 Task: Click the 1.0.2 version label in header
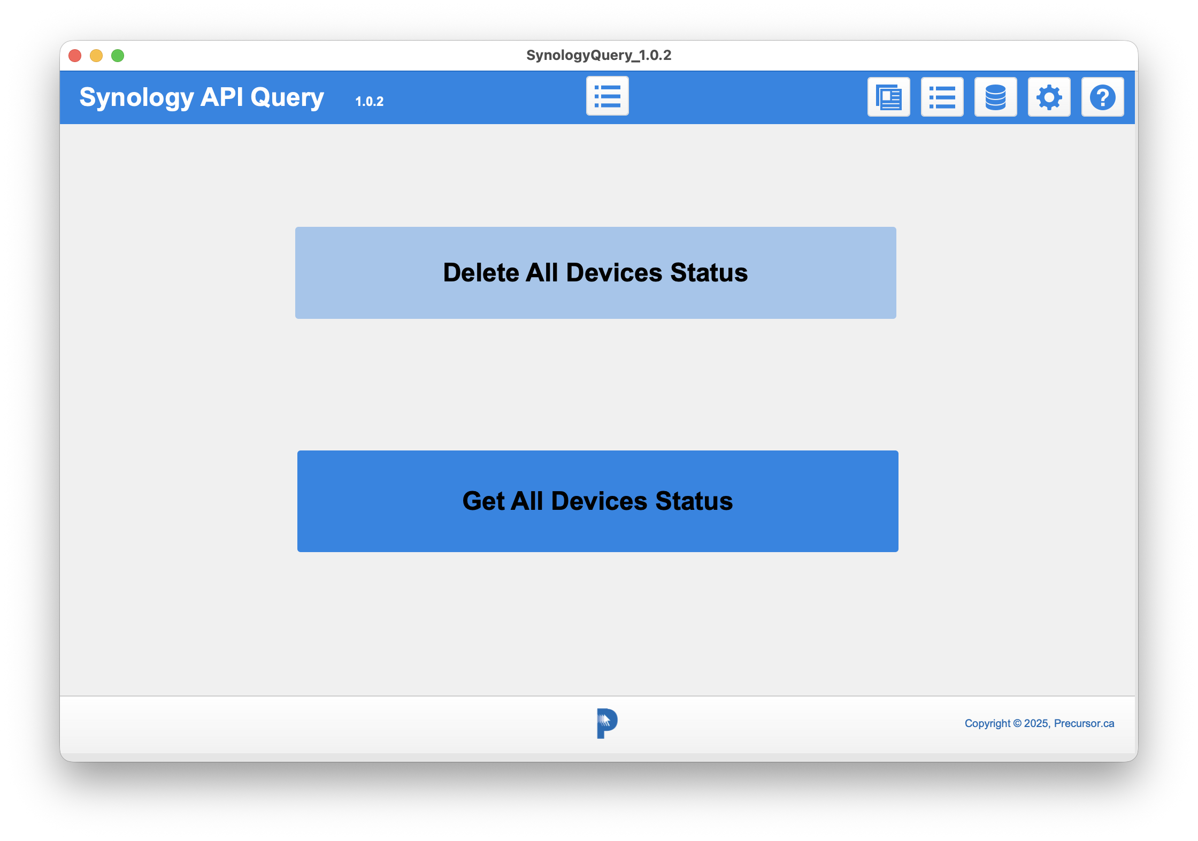pos(369,102)
